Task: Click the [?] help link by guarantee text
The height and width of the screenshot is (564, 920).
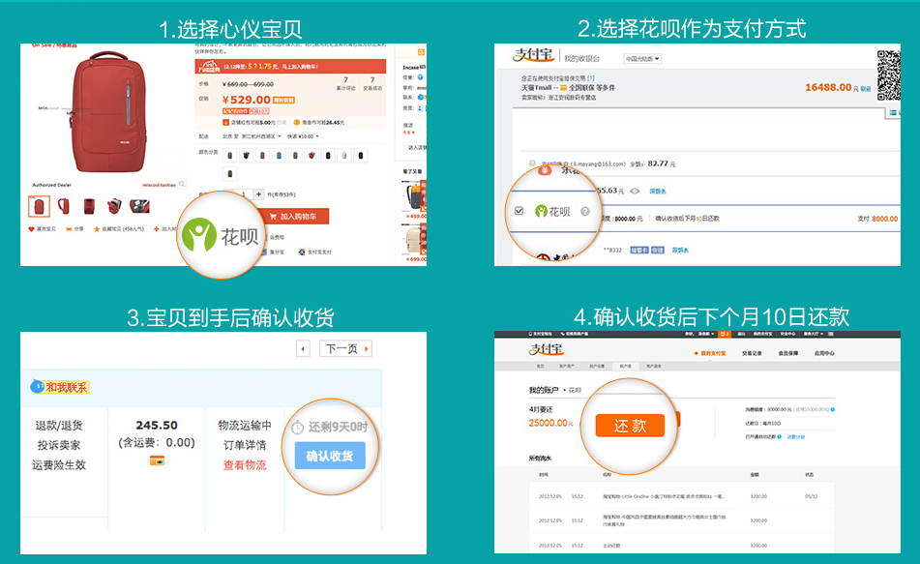Action: [591, 78]
